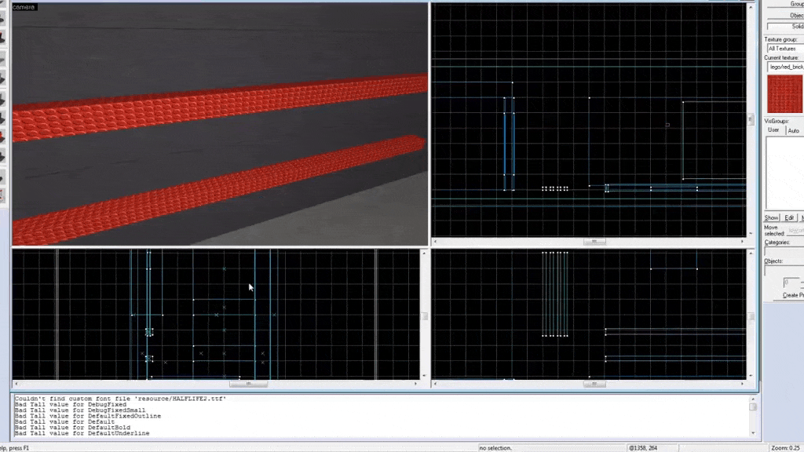Open the Objects dropdown list
The width and height of the screenshot is (804, 452).
(784, 270)
